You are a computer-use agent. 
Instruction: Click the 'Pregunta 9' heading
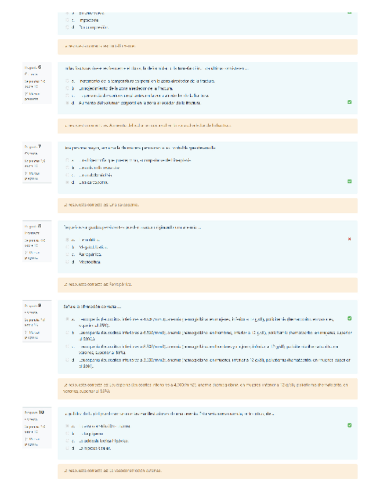33,305
